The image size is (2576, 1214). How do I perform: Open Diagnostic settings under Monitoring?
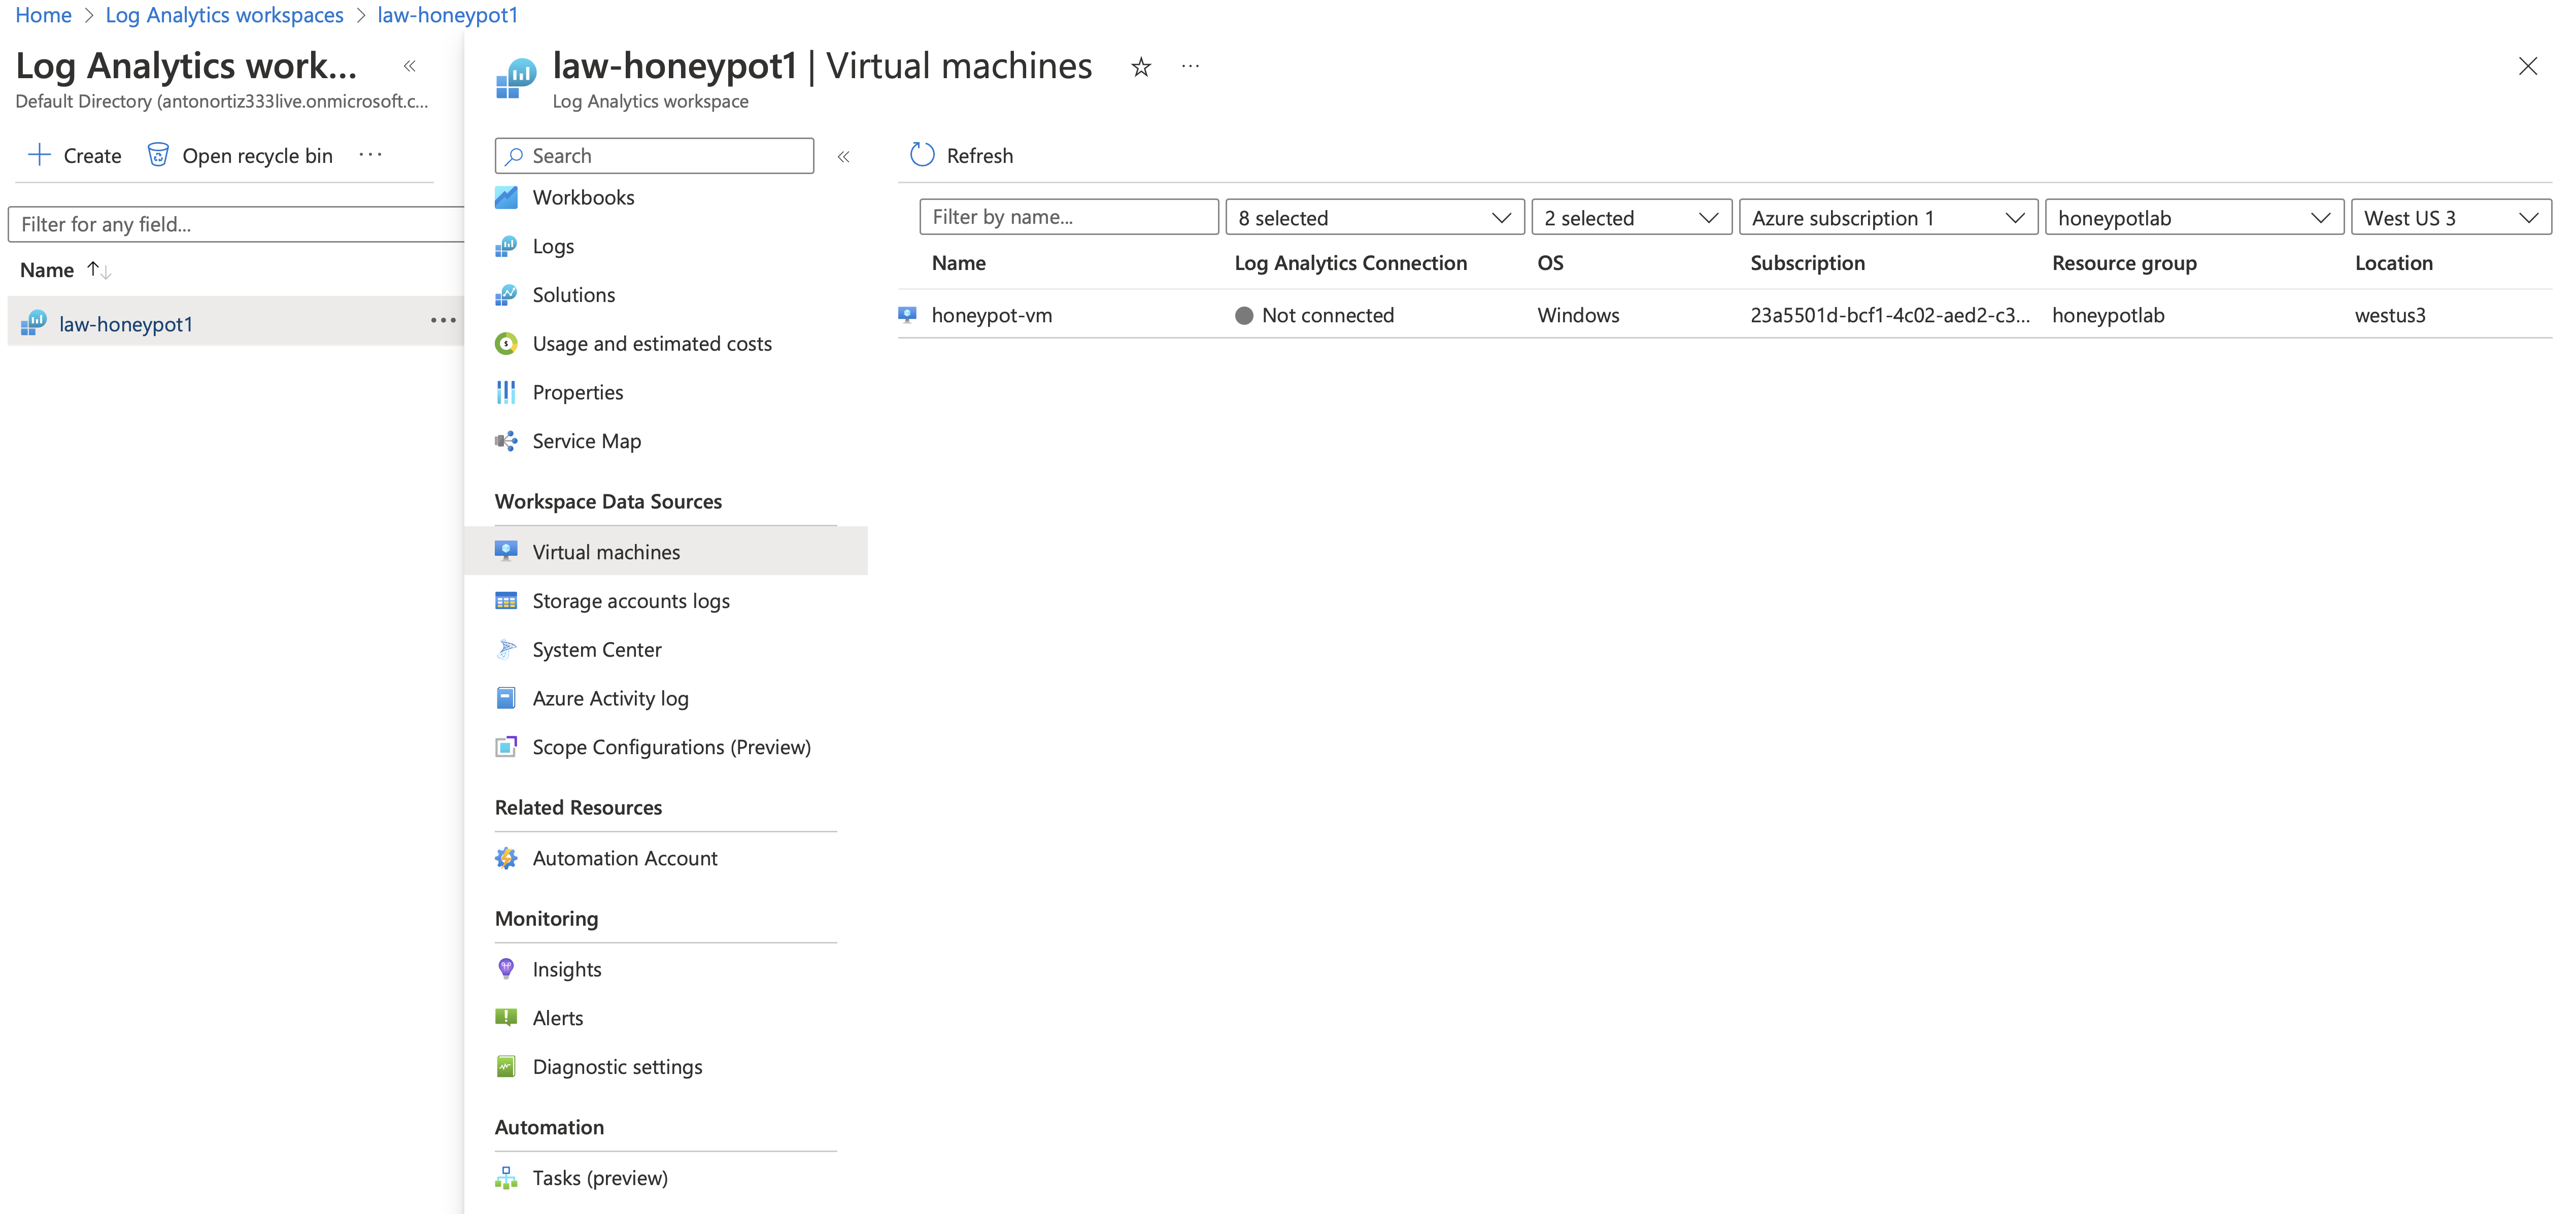(617, 1066)
